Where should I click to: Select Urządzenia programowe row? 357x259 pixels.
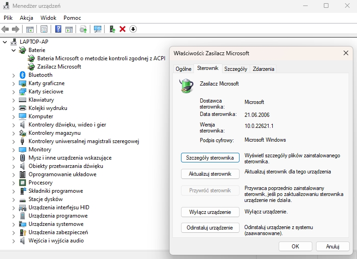tap(58, 216)
